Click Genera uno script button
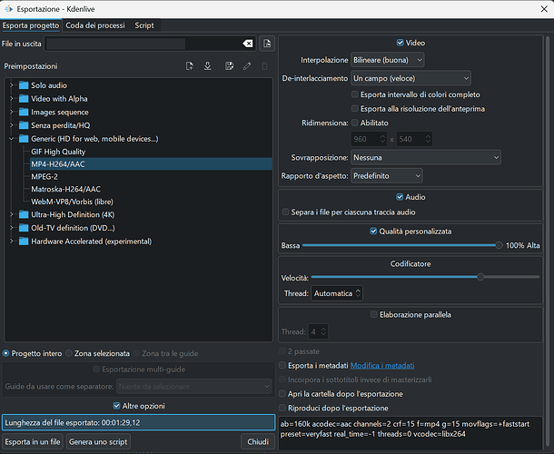 [98, 441]
